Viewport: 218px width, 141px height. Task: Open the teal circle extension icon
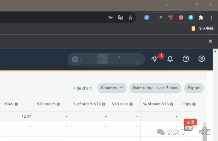(191, 18)
